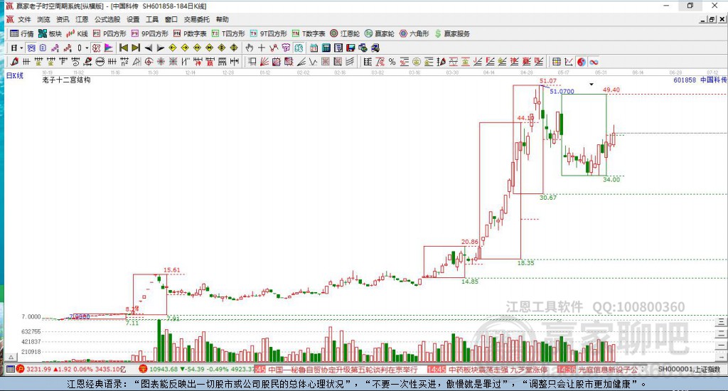
Task: Click the colorful triangle chart icon
Action: coord(109,48)
